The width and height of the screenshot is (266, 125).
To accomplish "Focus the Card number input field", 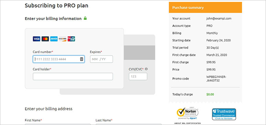I will [59, 59].
